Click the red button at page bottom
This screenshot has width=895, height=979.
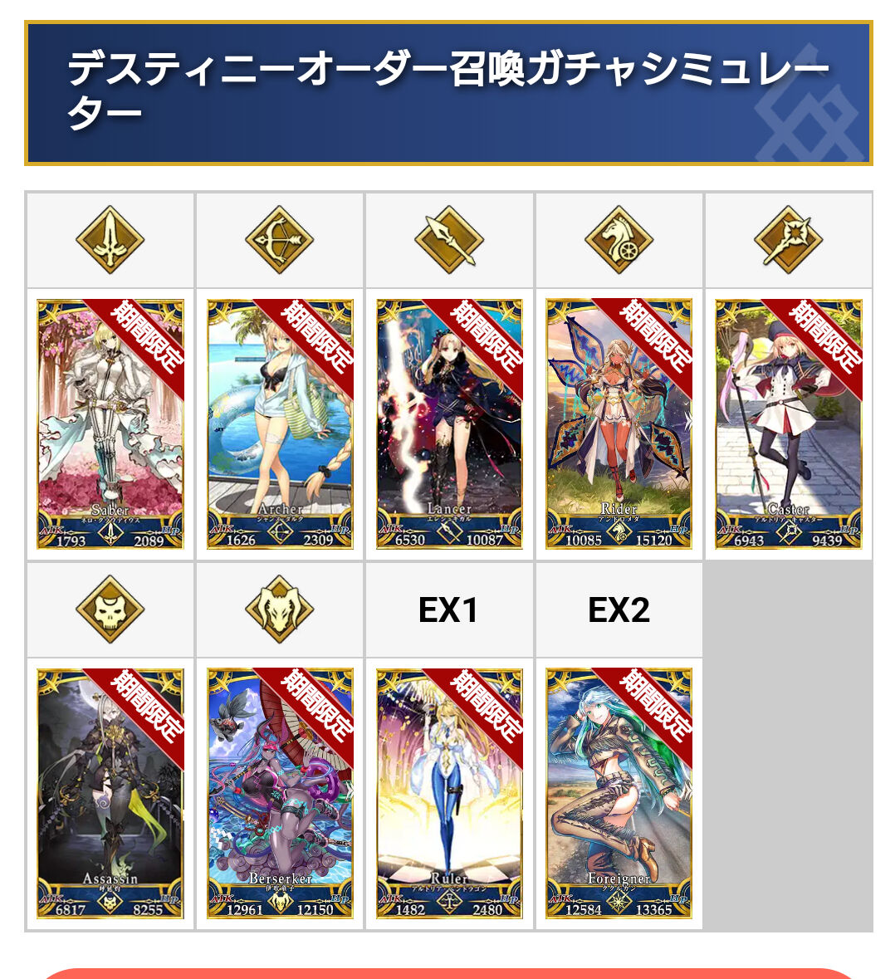tap(447, 973)
